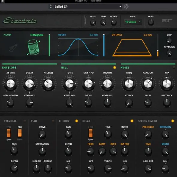Click the Delay Res Frq knob
177x177 pixels.
(125, 151)
